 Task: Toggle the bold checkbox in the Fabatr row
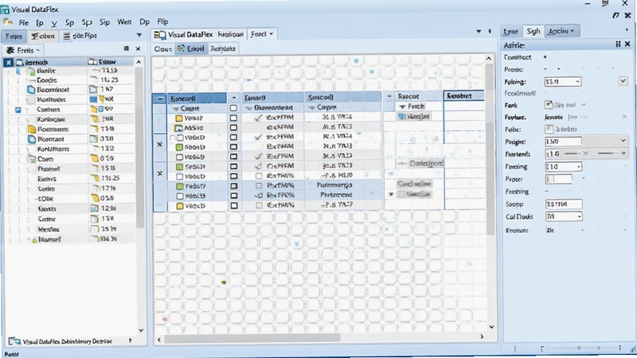[x=233, y=186]
